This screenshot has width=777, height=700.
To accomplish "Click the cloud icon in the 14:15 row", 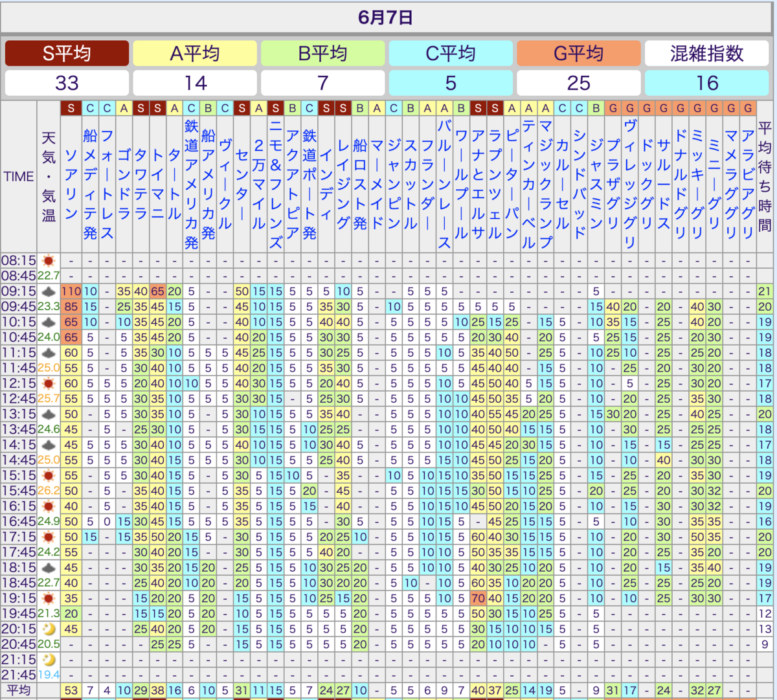I will pyautogui.click(x=49, y=446).
